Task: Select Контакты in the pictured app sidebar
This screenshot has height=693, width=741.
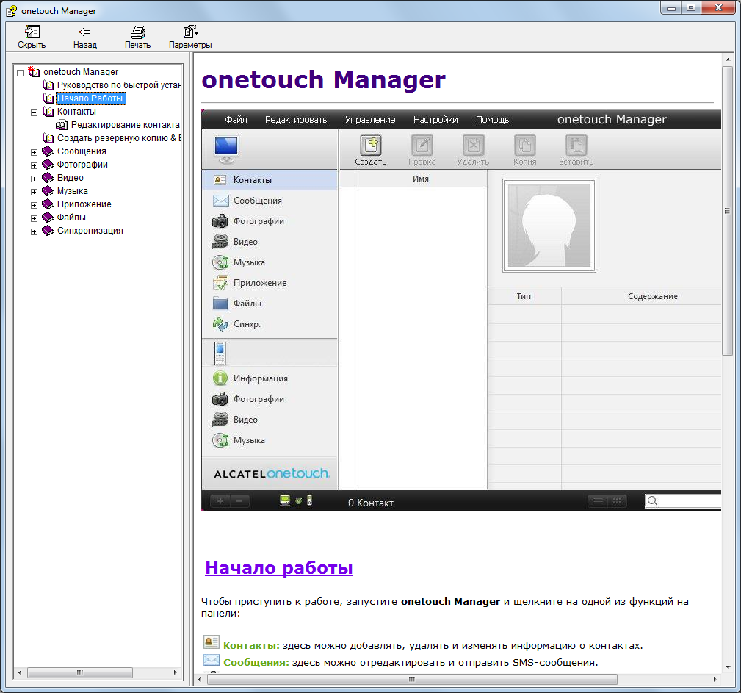Action: [x=270, y=180]
